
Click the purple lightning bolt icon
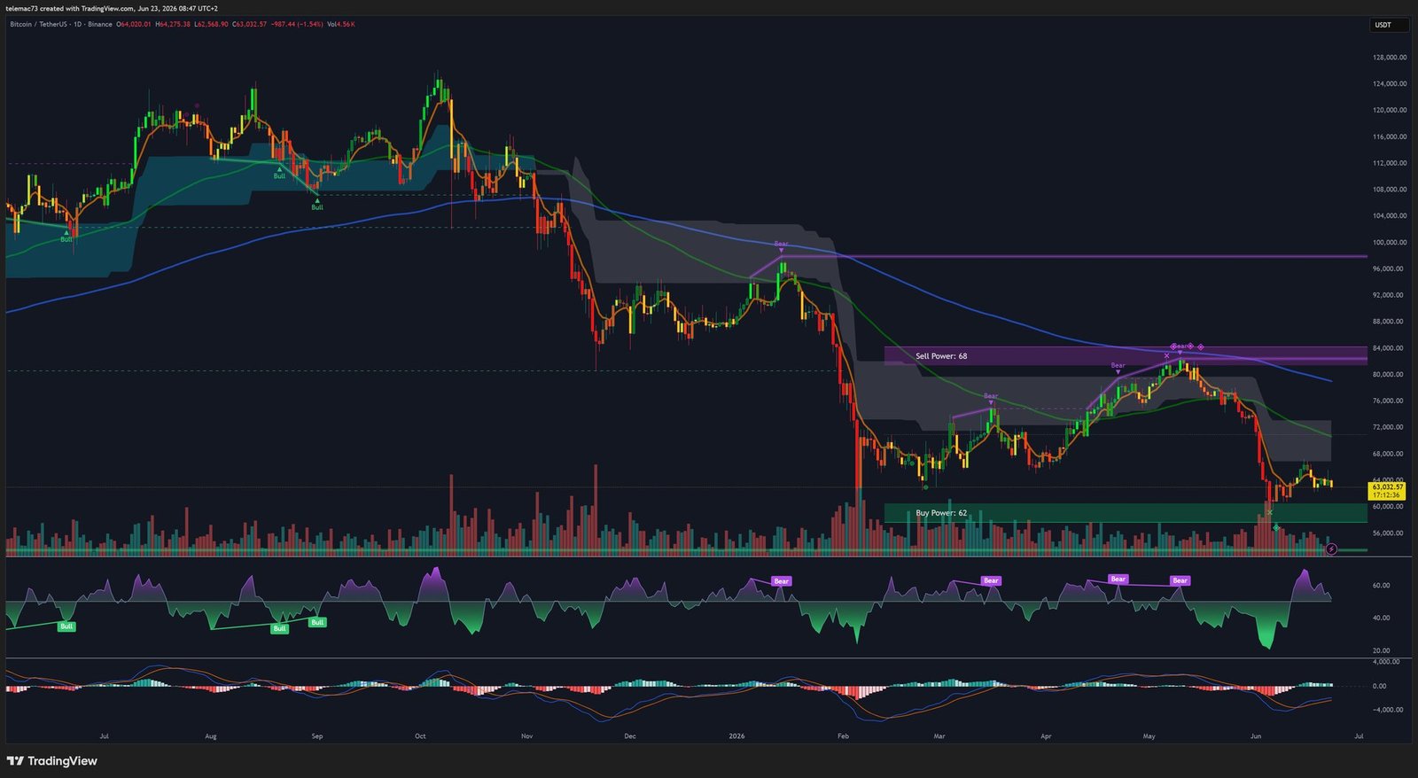pos(1331,549)
